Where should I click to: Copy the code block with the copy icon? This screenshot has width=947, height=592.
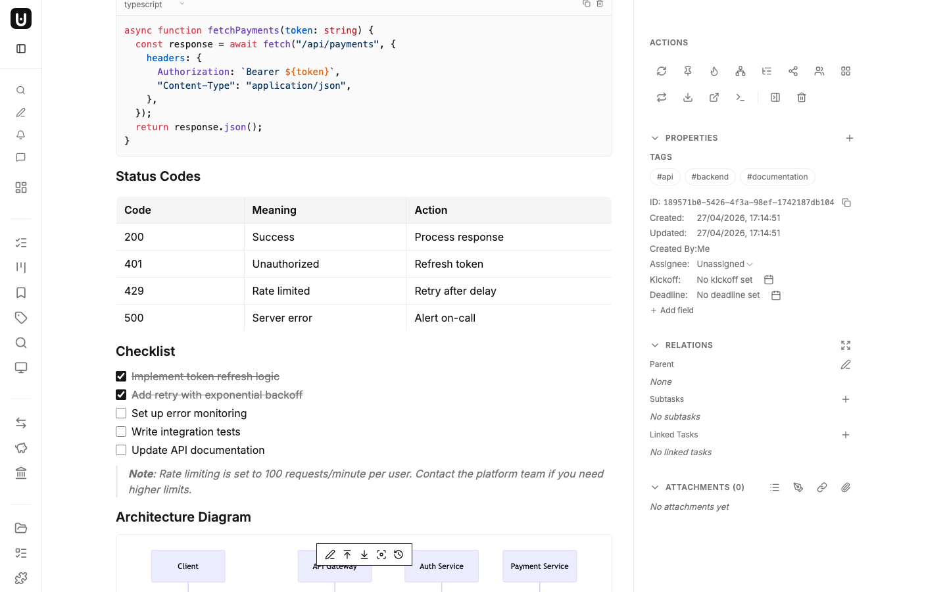pyautogui.click(x=586, y=4)
